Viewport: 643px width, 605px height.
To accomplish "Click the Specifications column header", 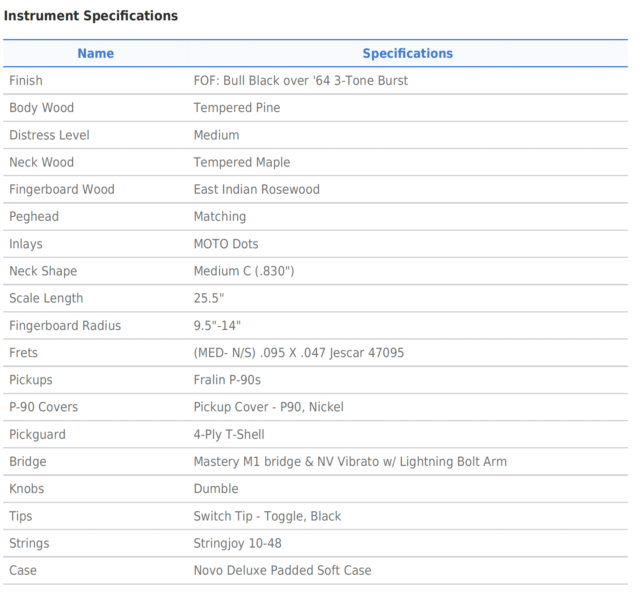I will click(x=407, y=53).
